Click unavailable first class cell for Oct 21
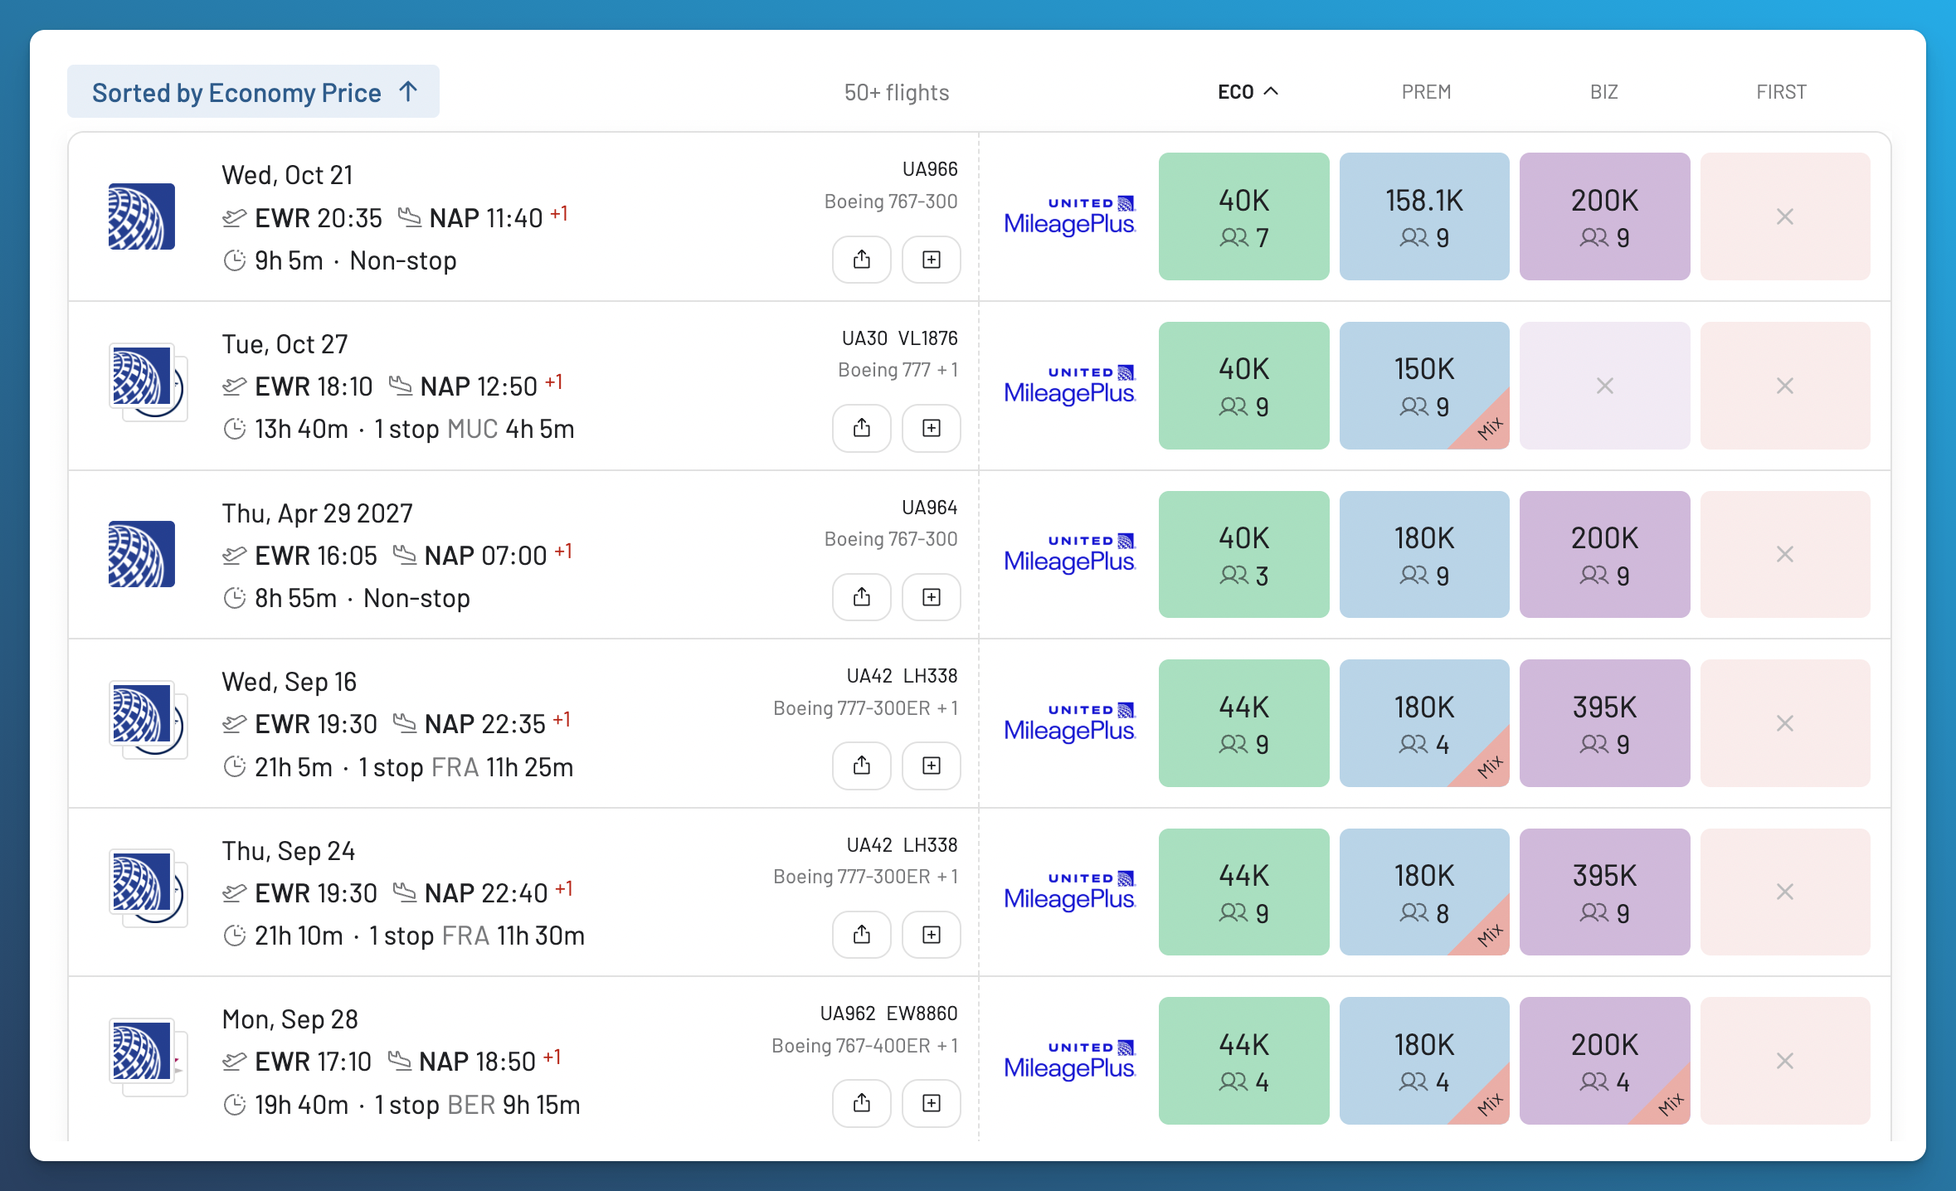This screenshot has height=1191, width=1956. click(1785, 216)
